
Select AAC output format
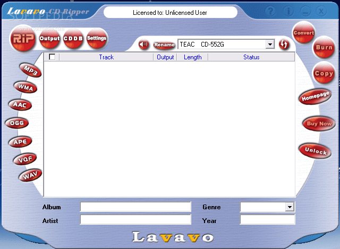[20, 105]
